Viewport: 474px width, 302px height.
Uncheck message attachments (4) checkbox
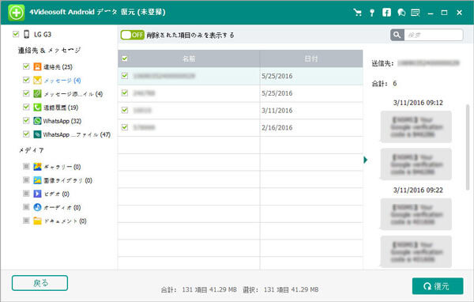tap(26, 93)
